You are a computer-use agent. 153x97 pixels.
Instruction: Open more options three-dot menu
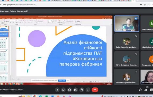tap(88, 90)
